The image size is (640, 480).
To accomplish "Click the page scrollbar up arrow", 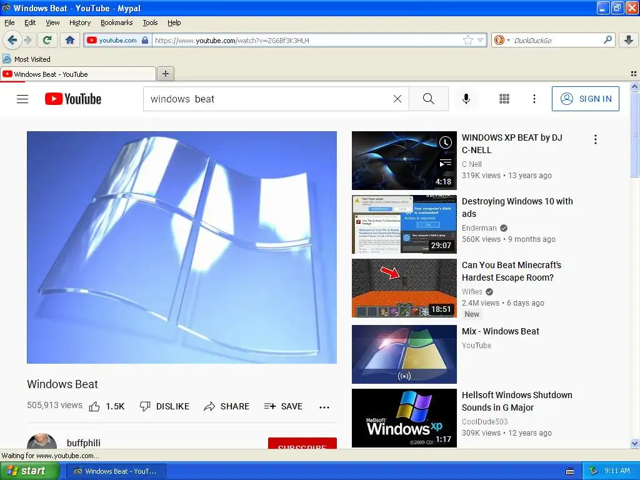I will click(x=634, y=86).
